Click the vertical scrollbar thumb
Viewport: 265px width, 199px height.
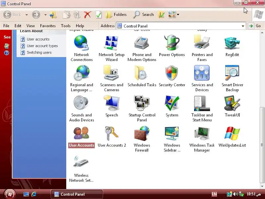point(262,145)
